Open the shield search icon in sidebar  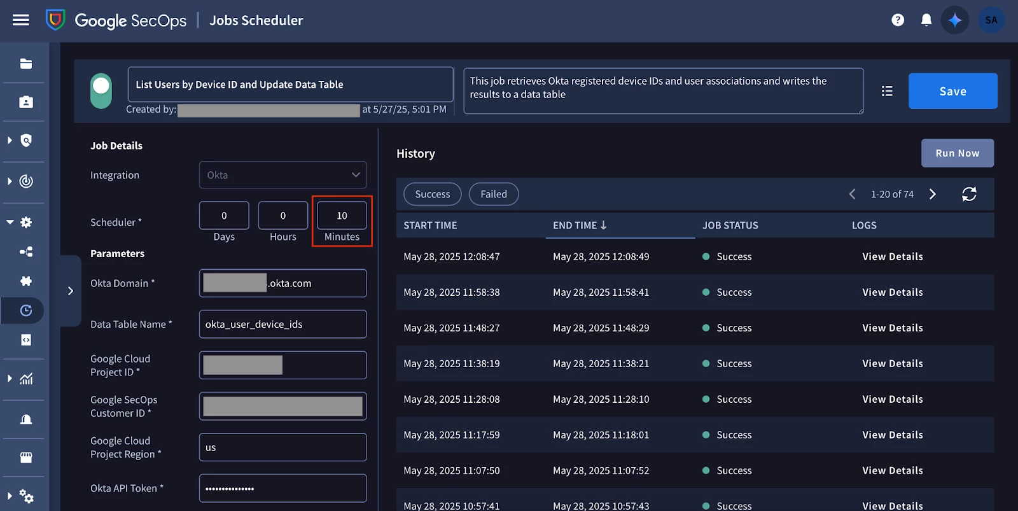26,141
